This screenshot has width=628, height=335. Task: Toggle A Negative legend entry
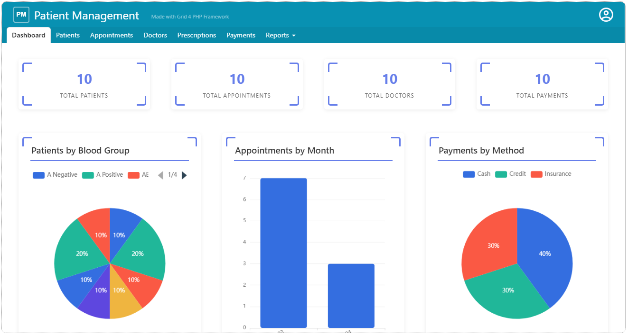coord(55,175)
